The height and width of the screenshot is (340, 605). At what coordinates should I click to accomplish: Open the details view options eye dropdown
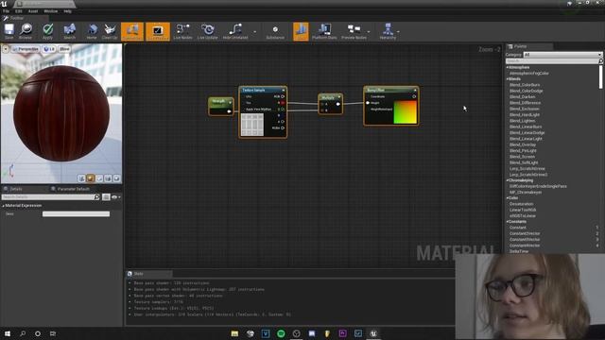(115, 197)
